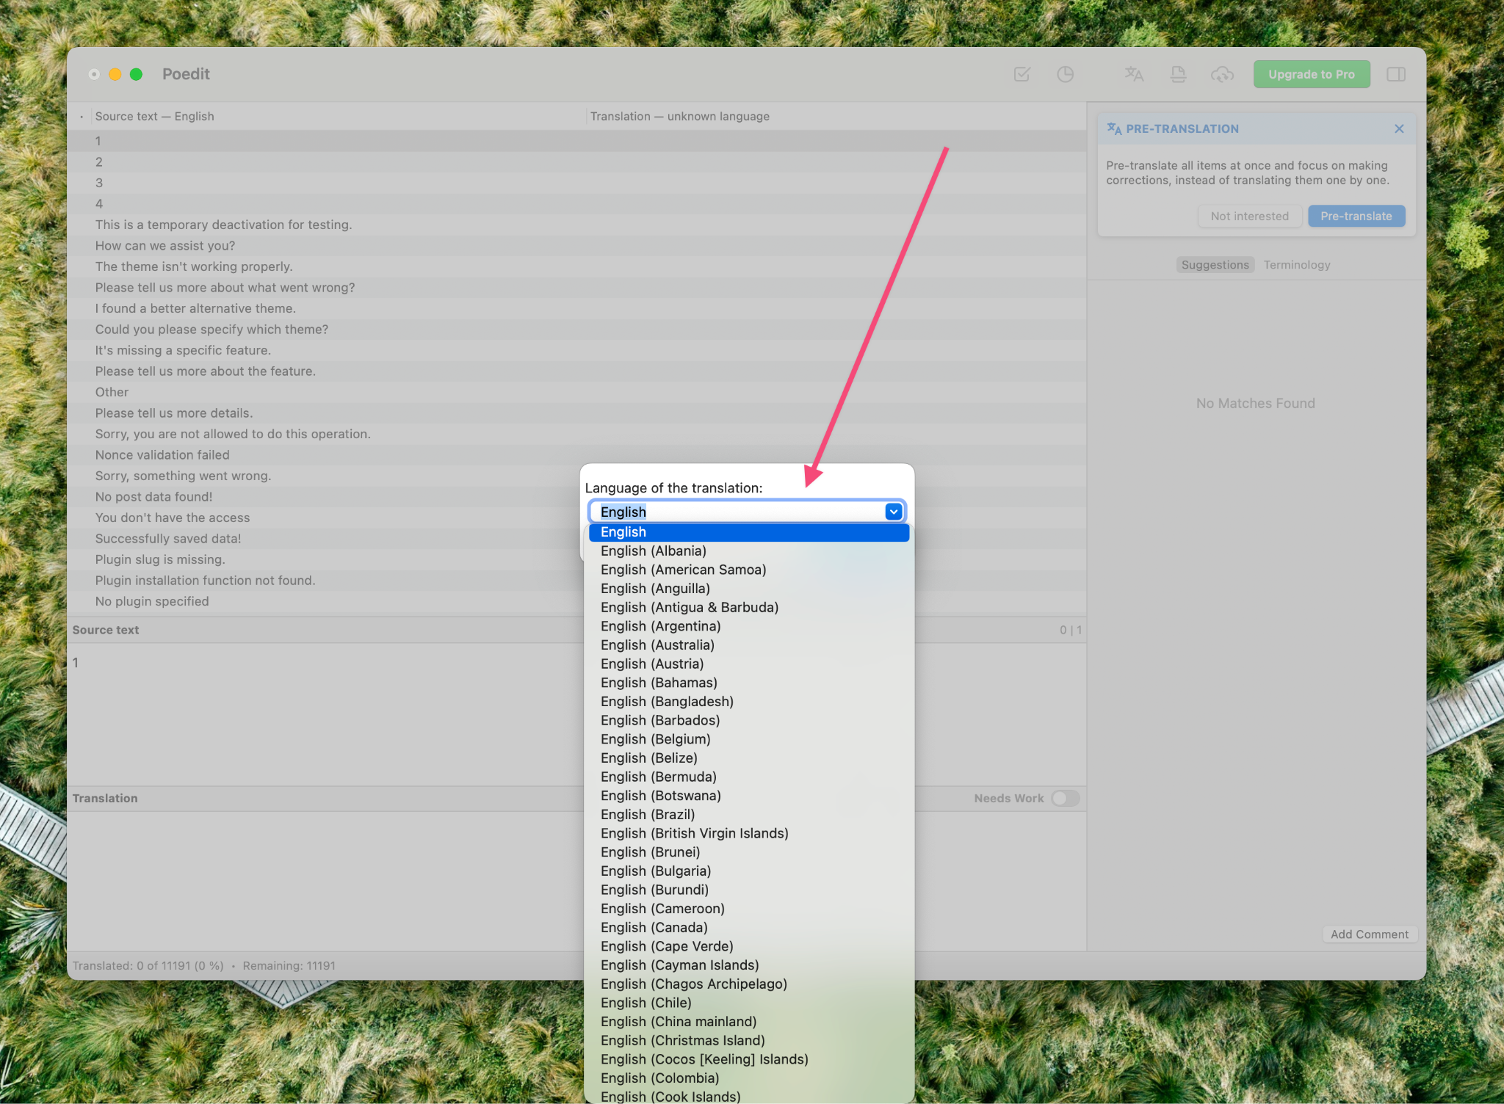The image size is (1504, 1104).
Task: Switch to the Terminology tab
Action: [x=1296, y=265]
